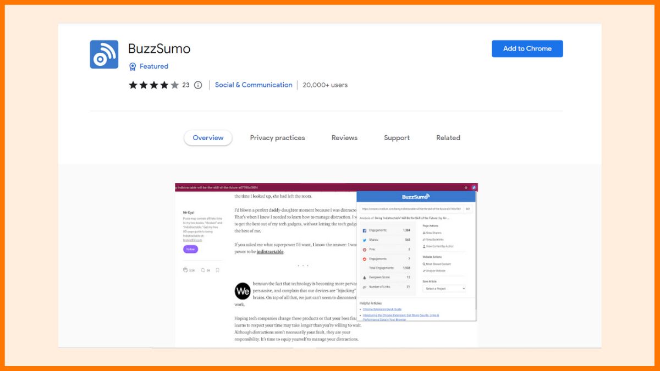Image resolution: width=660 pixels, height=371 pixels.
Task: Click the Facebook engagements icon in popup
Action: click(x=364, y=230)
